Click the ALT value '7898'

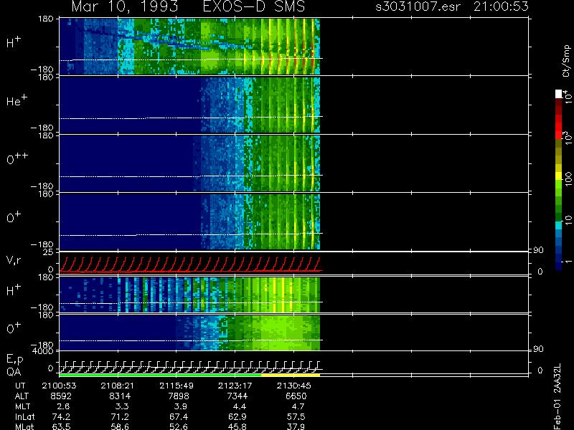pyautogui.click(x=178, y=396)
